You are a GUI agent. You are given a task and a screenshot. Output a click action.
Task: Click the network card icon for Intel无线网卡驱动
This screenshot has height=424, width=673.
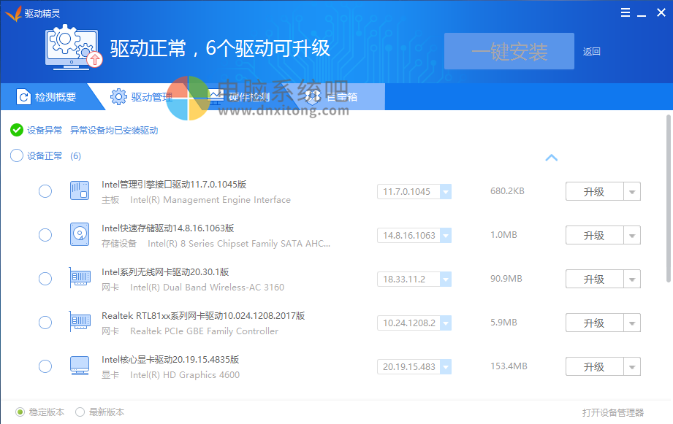[80, 278]
